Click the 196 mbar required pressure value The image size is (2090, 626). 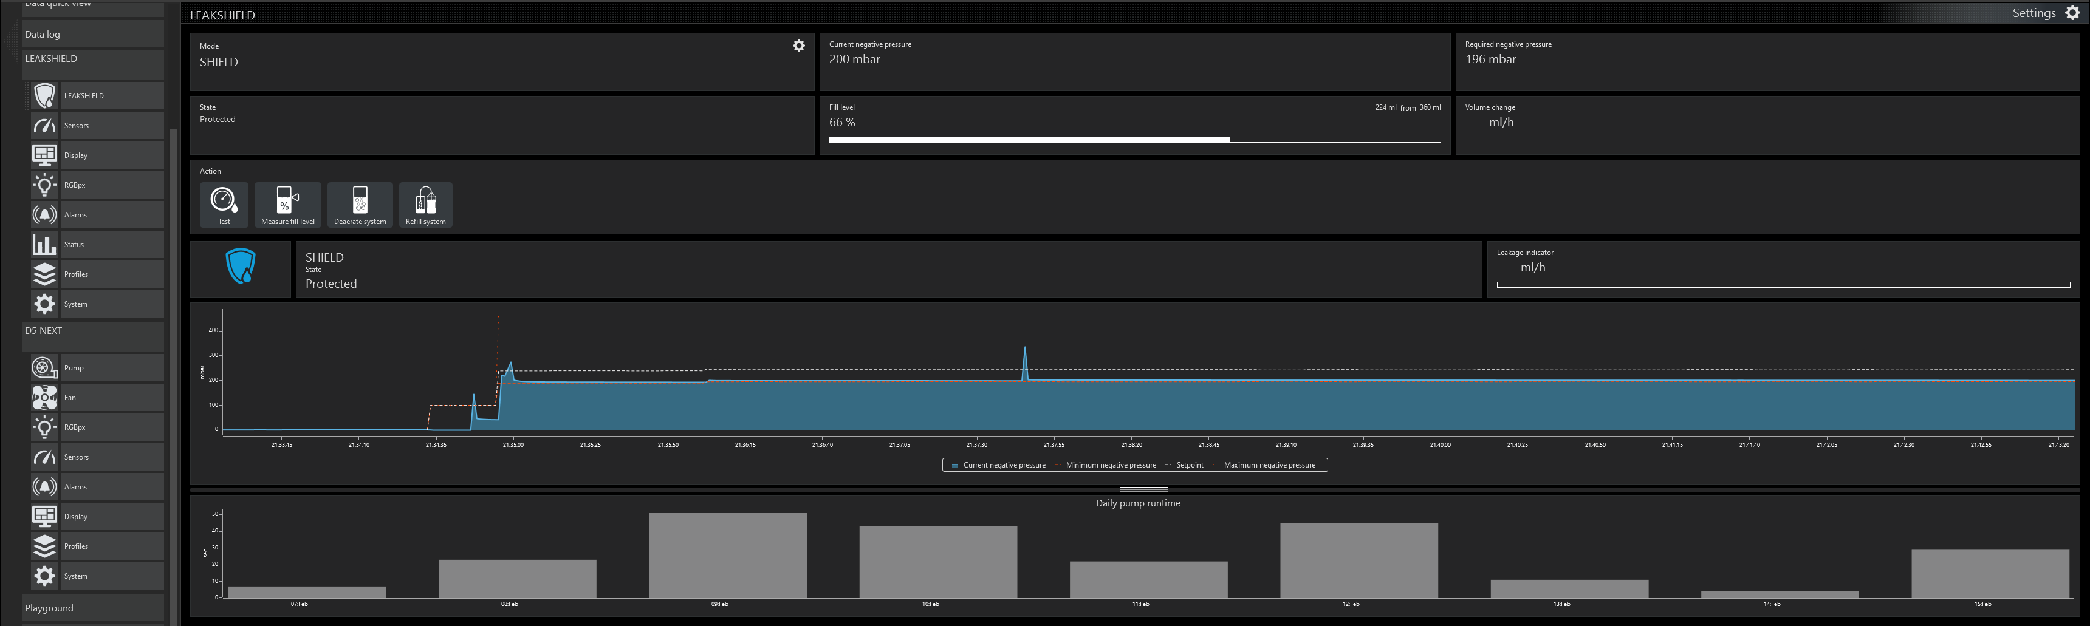click(1490, 59)
